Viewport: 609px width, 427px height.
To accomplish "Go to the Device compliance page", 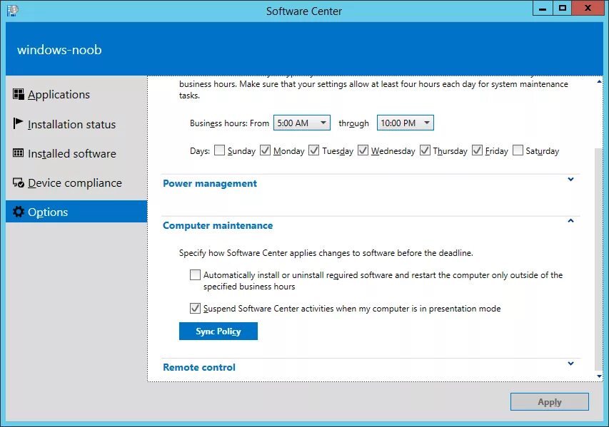I will click(x=75, y=182).
